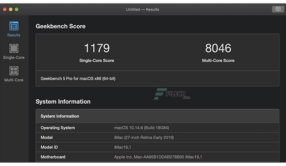Screen dimensions: 286x166
Task: Click the Single-Core Score label
Action: pos(97,60)
